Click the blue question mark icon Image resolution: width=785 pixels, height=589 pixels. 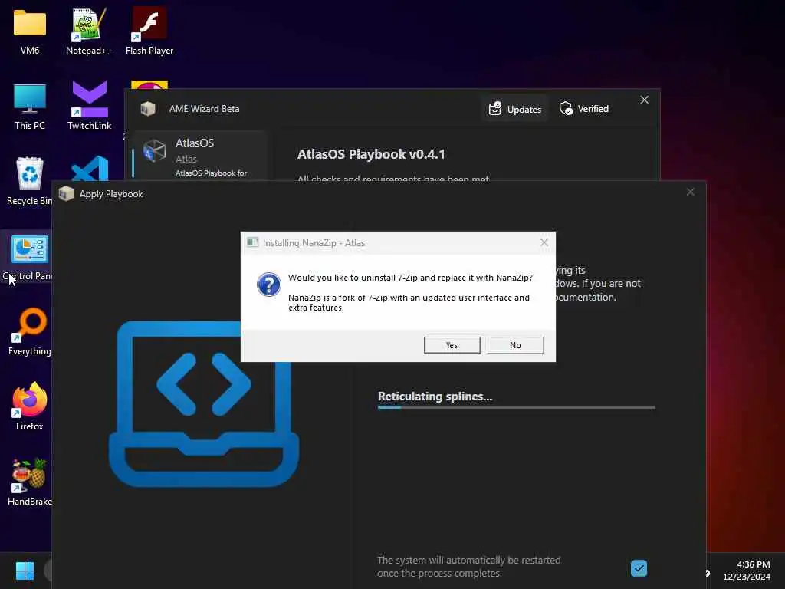pos(269,285)
